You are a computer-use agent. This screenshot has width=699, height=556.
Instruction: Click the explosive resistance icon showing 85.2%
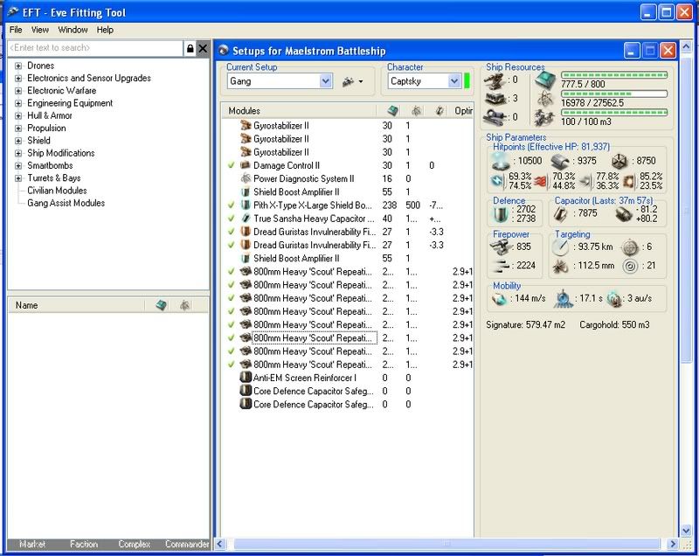click(x=628, y=182)
